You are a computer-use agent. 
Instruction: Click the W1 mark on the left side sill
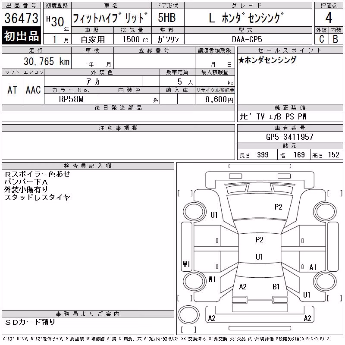pos(186,264)
